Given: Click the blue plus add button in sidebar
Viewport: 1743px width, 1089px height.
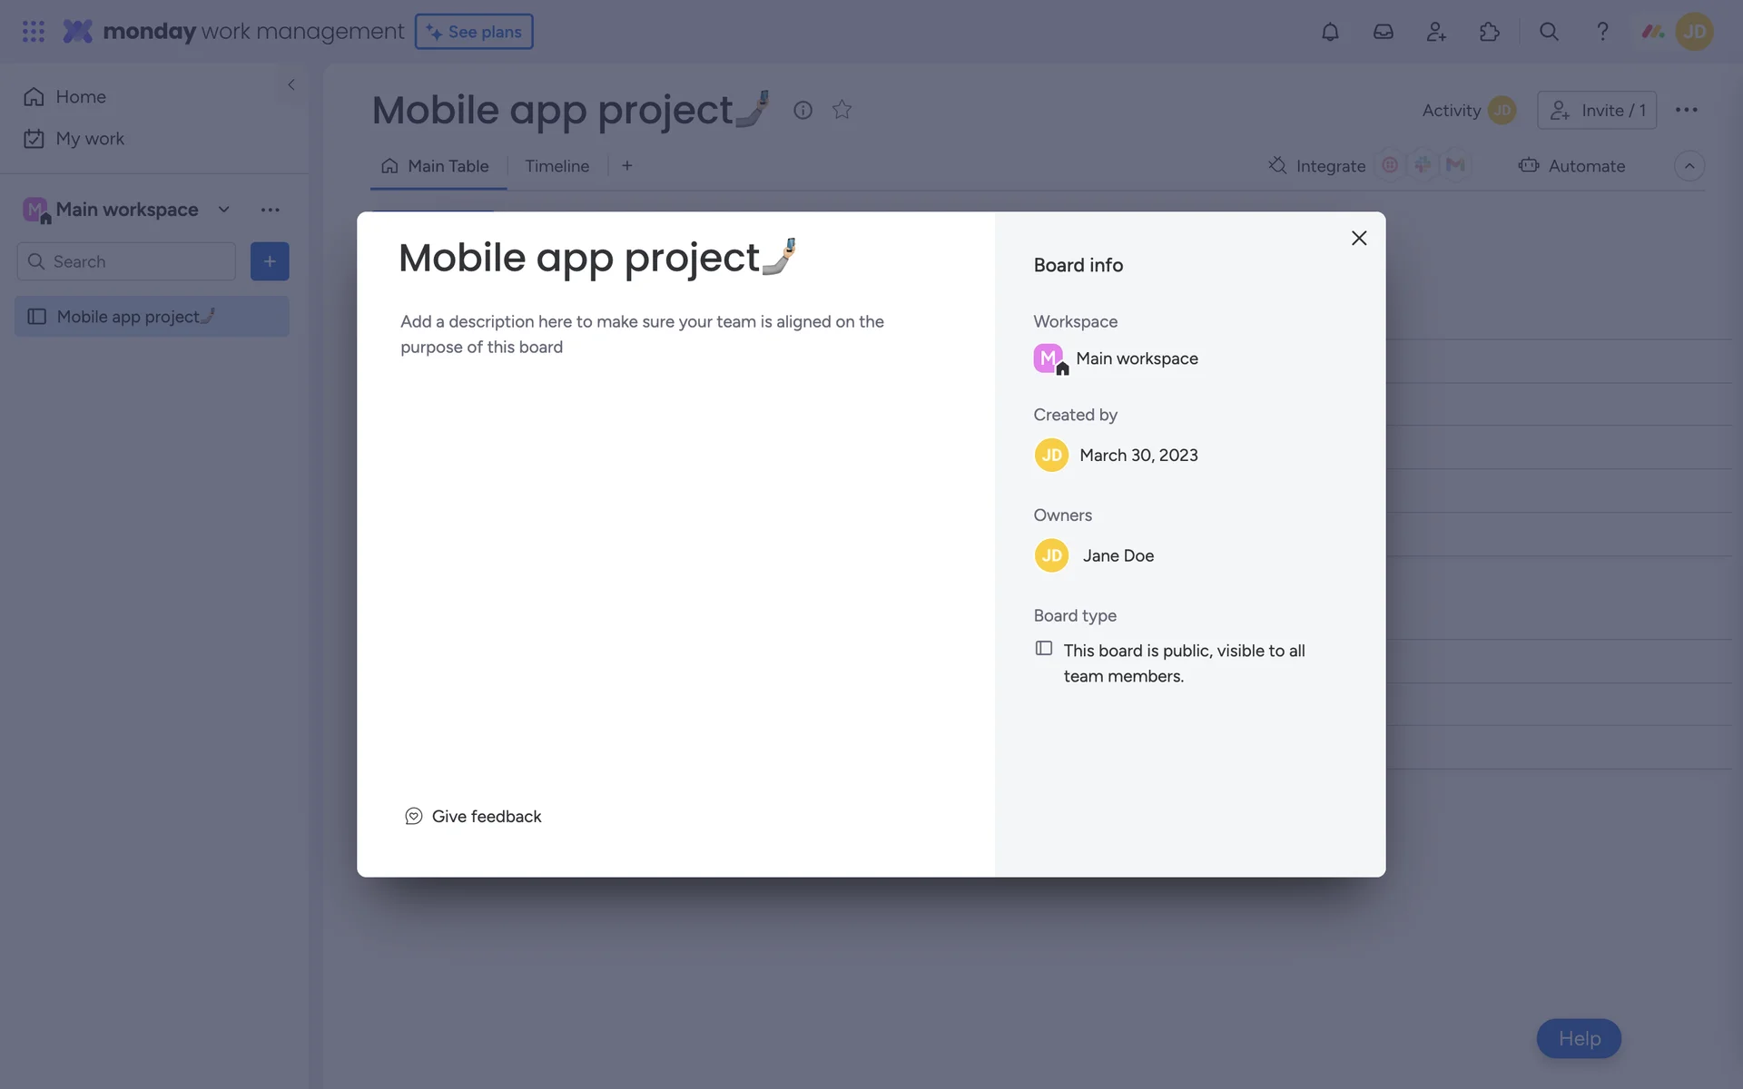Looking at the screenshot, I should coord(270,261).
